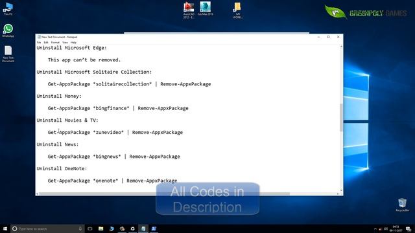Click the rightmost blue taskbar app icon

pyautogui.click(x=154, y=228)
